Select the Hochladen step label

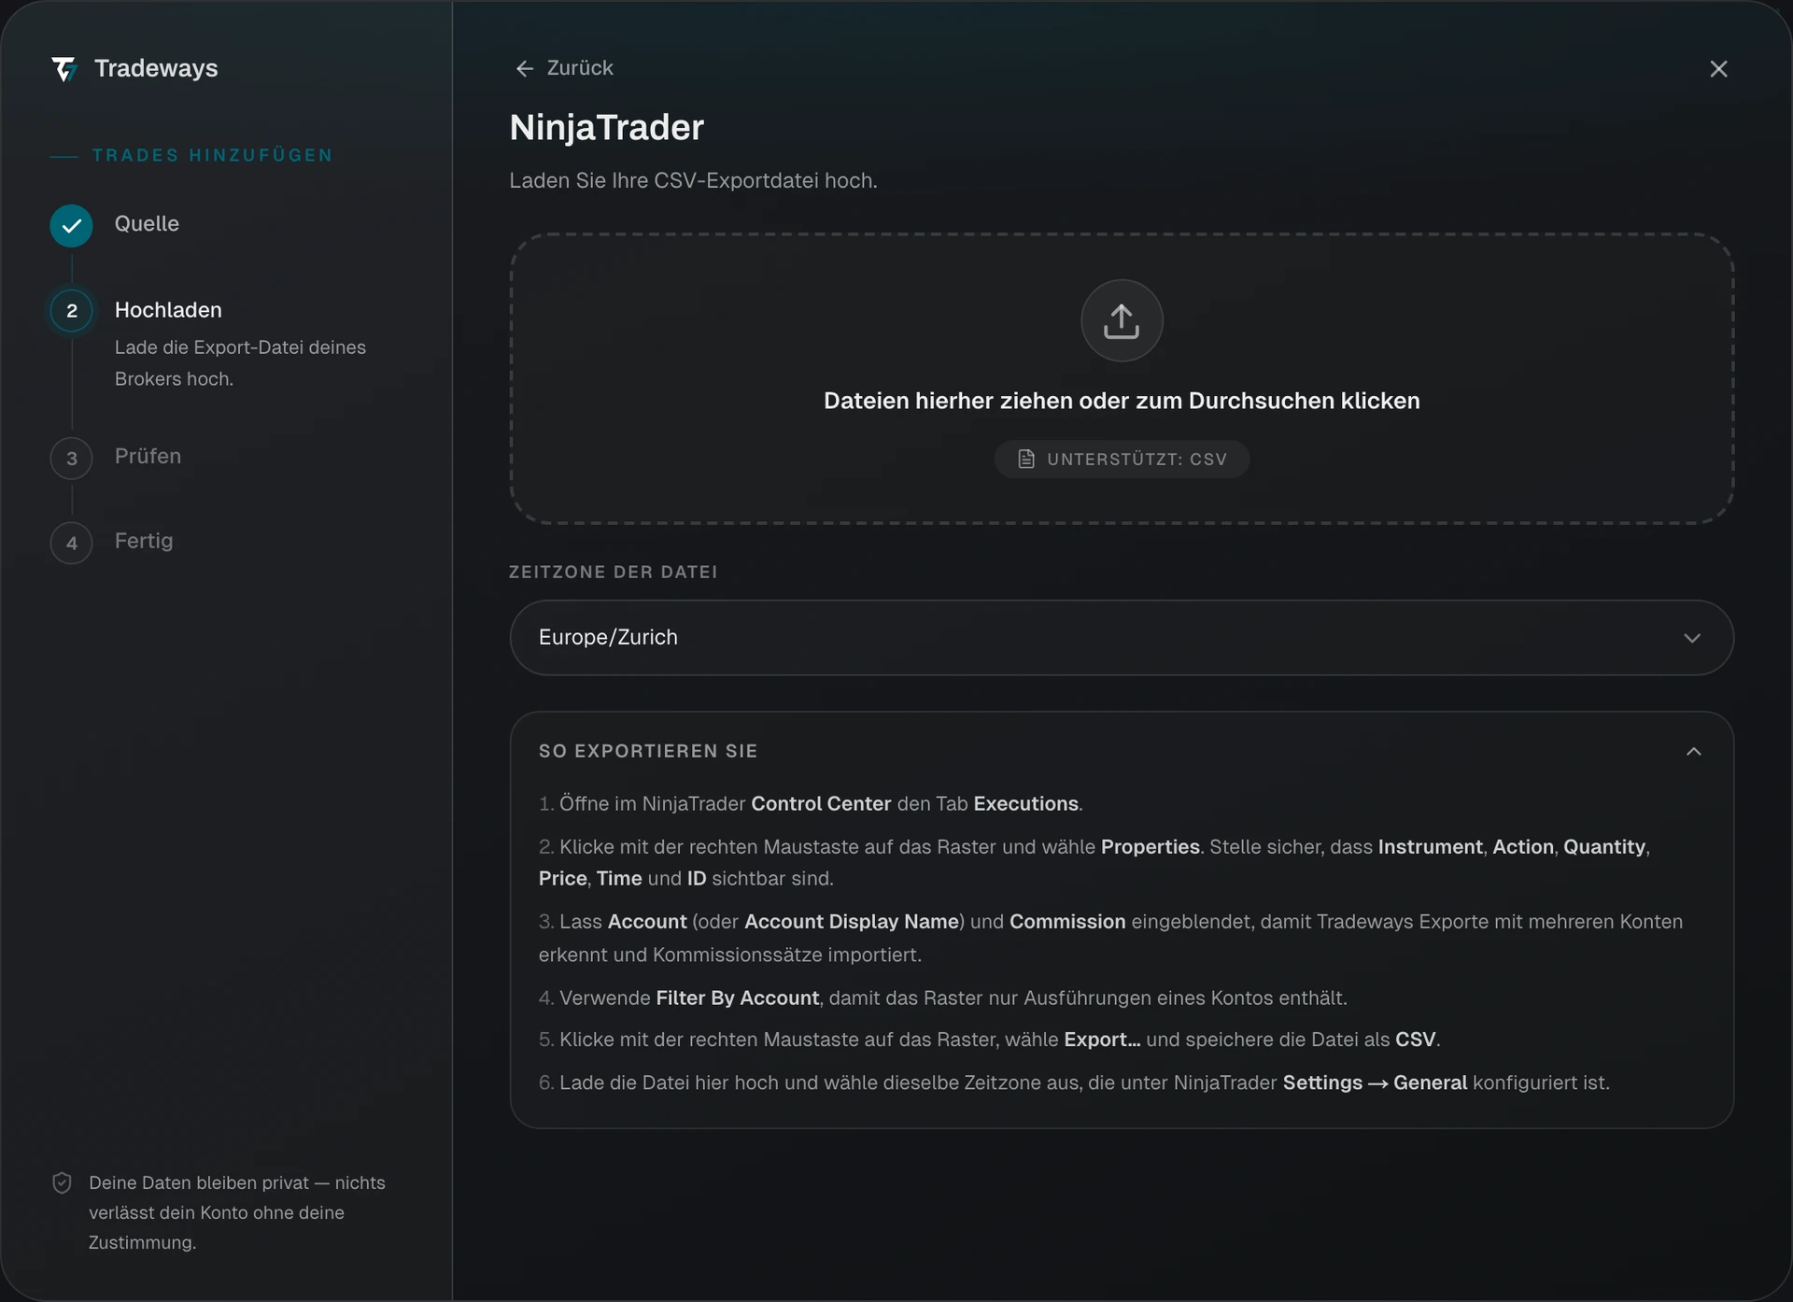[x=168, y=310]
